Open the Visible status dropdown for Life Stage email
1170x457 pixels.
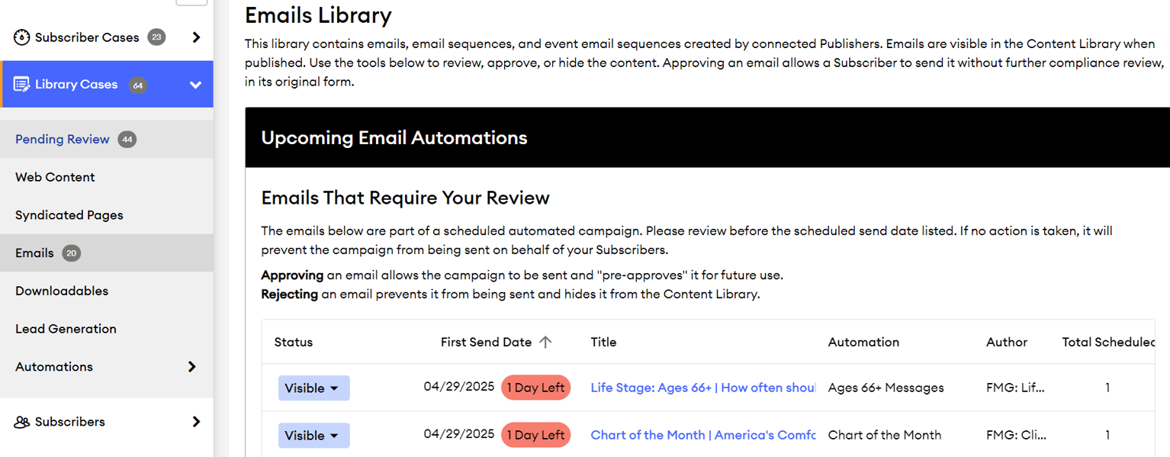(313, 388)
